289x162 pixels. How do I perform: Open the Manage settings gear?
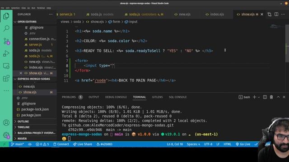[6, 135]
